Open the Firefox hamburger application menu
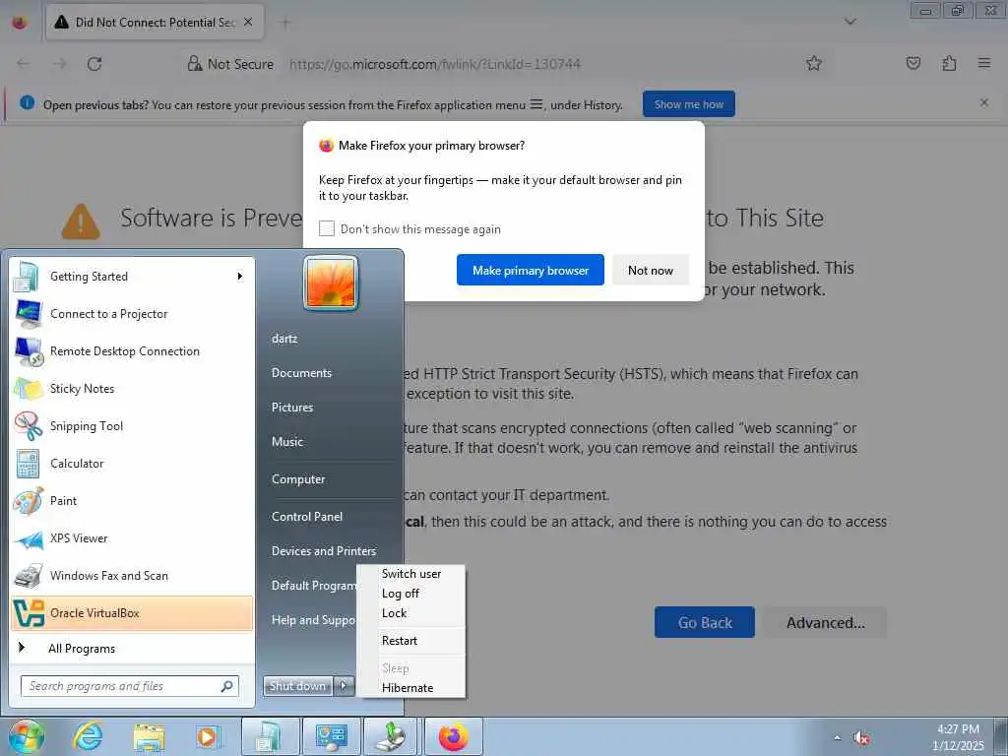1008x756 pixels. pos(984,63)
